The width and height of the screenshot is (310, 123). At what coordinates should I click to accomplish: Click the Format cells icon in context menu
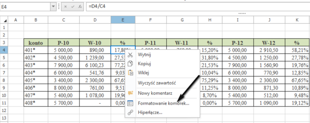[130, 103]
